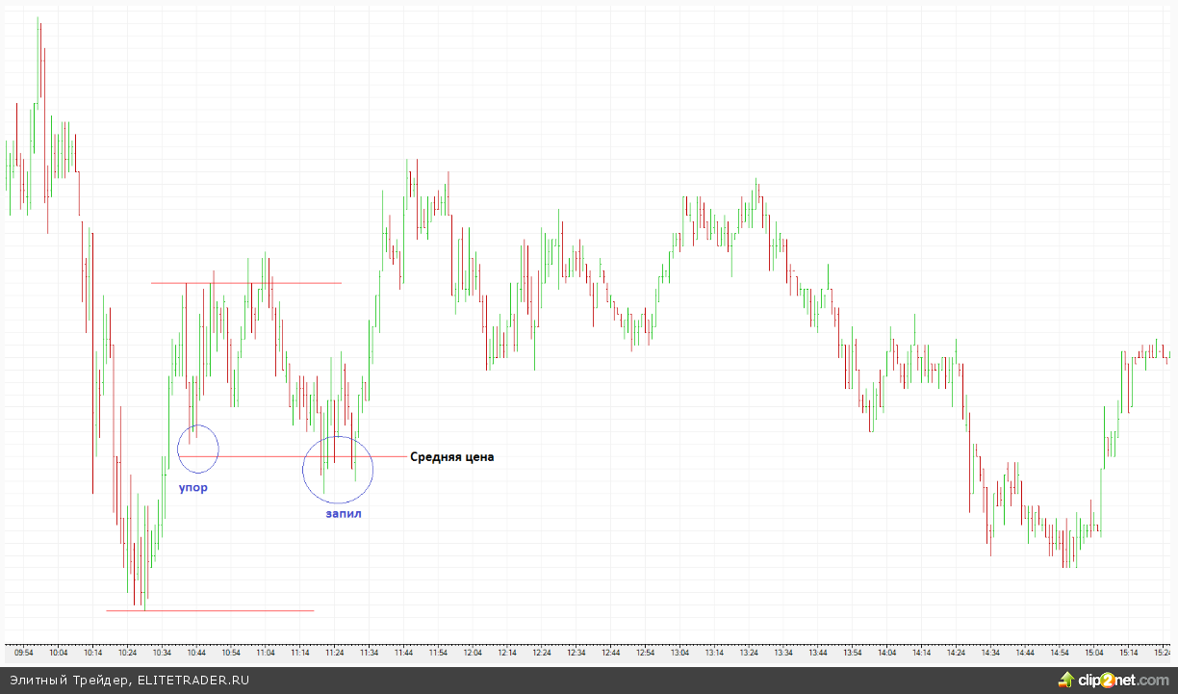
Task: Click the 15:24 time axis label
Action: click(x=1162, y=653)
